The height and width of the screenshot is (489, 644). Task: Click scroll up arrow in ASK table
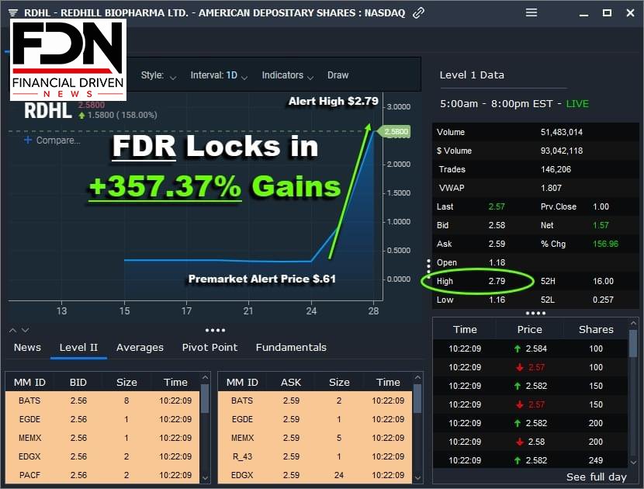(x=417, y=377)
